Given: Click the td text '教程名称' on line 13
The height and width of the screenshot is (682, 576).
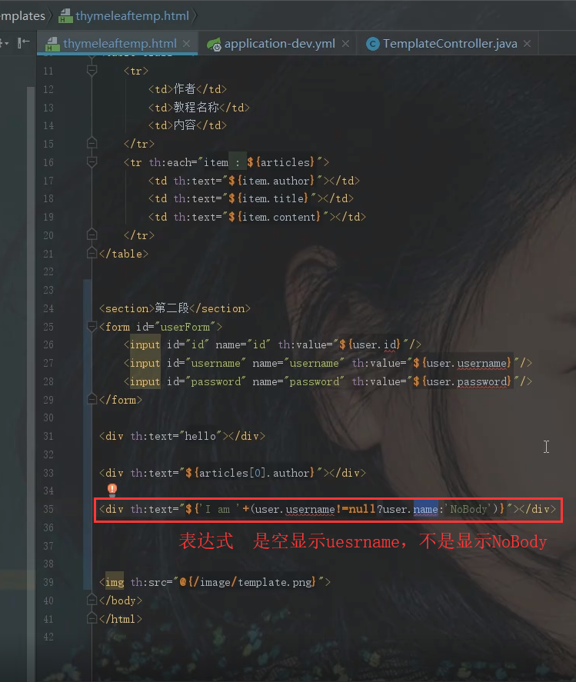Looking at the screenshot, I should [196, 107].
